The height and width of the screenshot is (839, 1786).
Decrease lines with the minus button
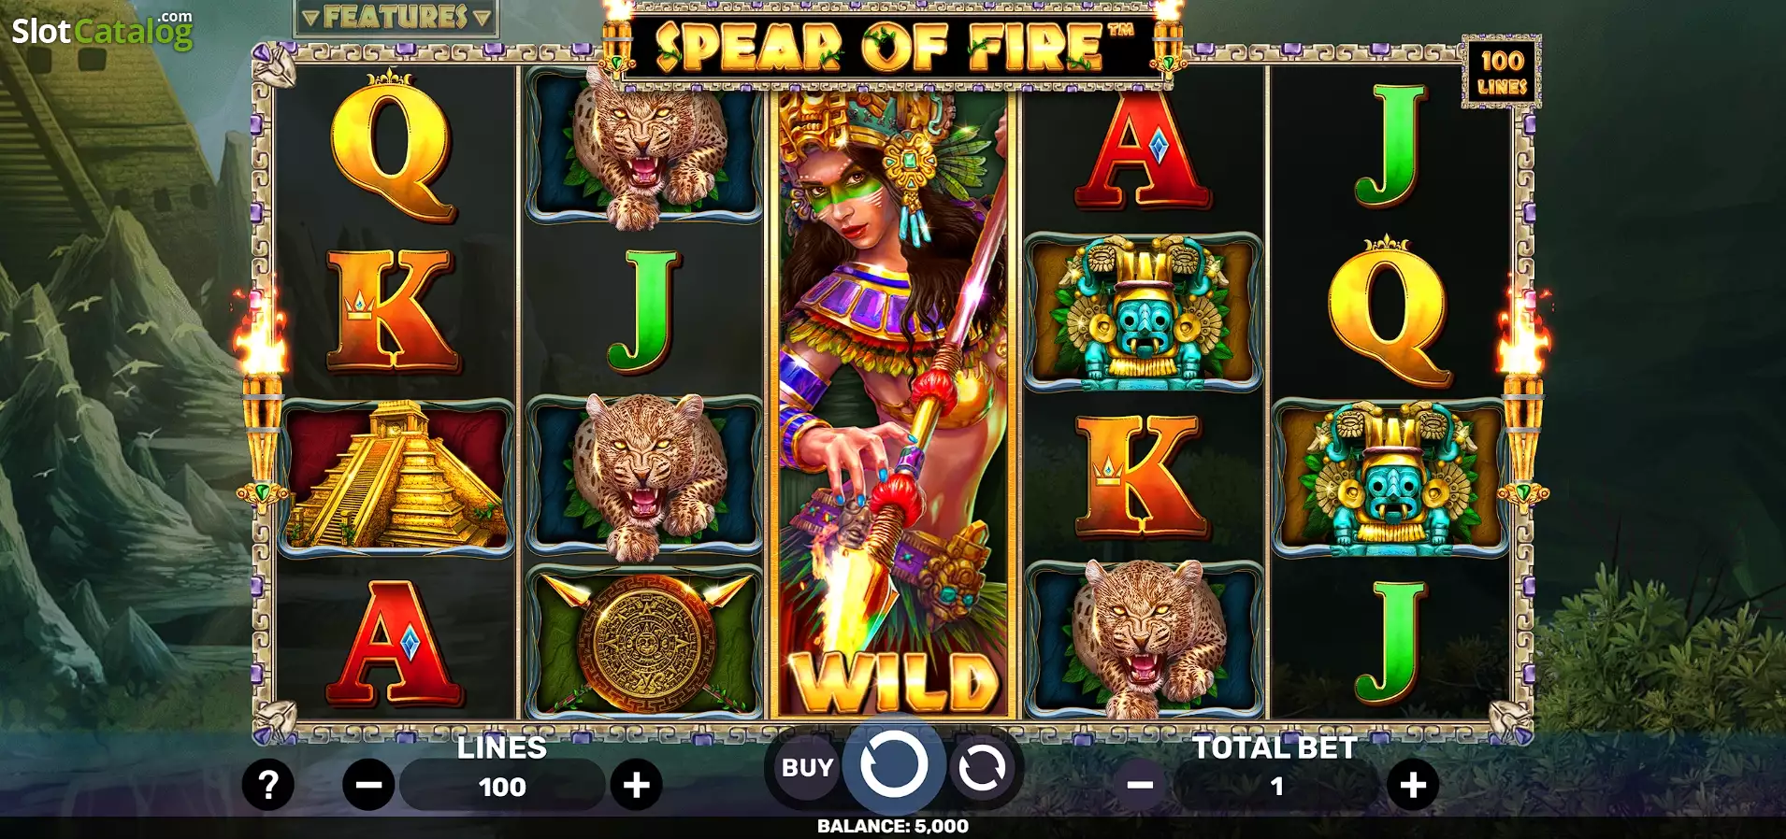pos(368,785)
